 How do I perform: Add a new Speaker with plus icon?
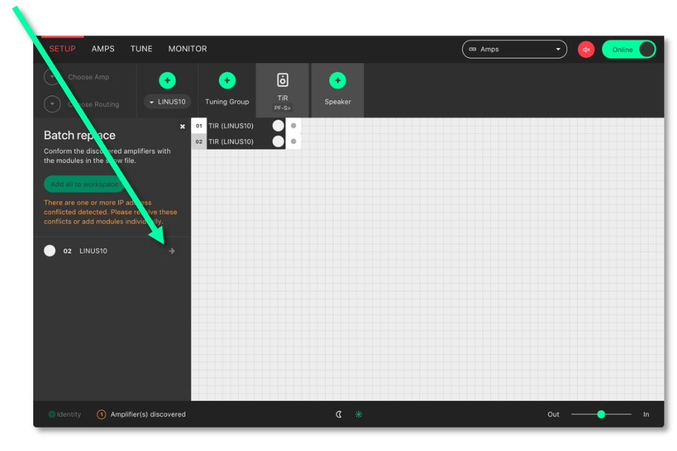[337, 80]
